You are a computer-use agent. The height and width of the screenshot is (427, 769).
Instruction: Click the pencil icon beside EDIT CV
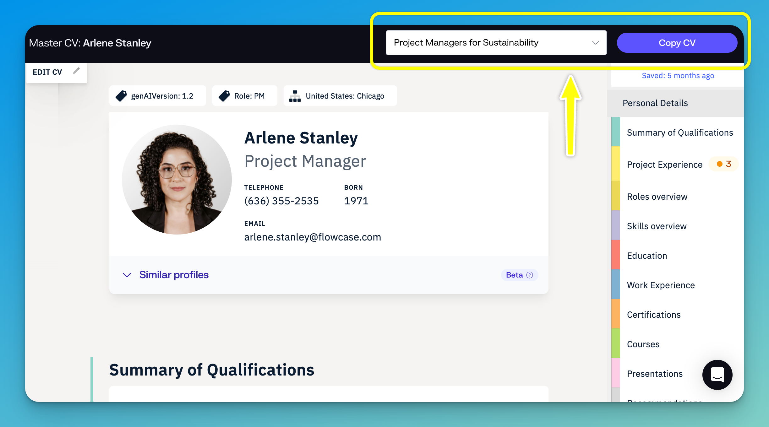pos(76,71)
